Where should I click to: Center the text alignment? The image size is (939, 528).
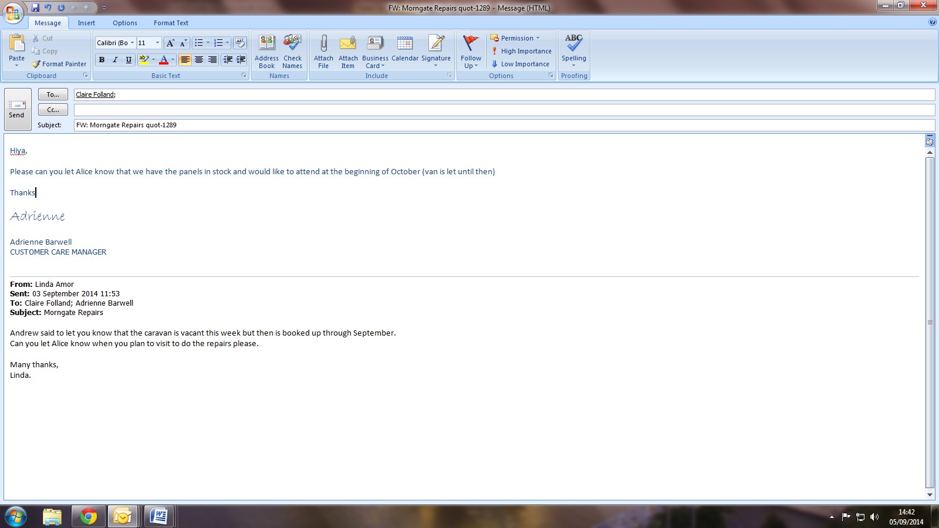click(198, 60)
